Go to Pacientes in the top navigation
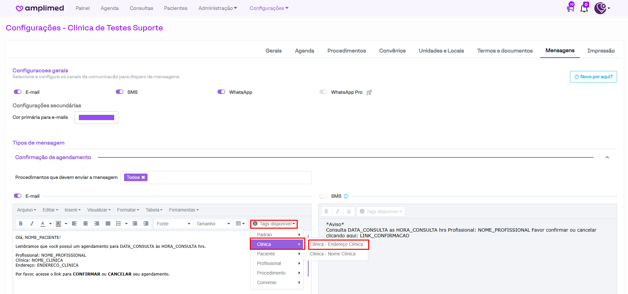The height and width of the screenshot is (294, 628). pos(176,8)
